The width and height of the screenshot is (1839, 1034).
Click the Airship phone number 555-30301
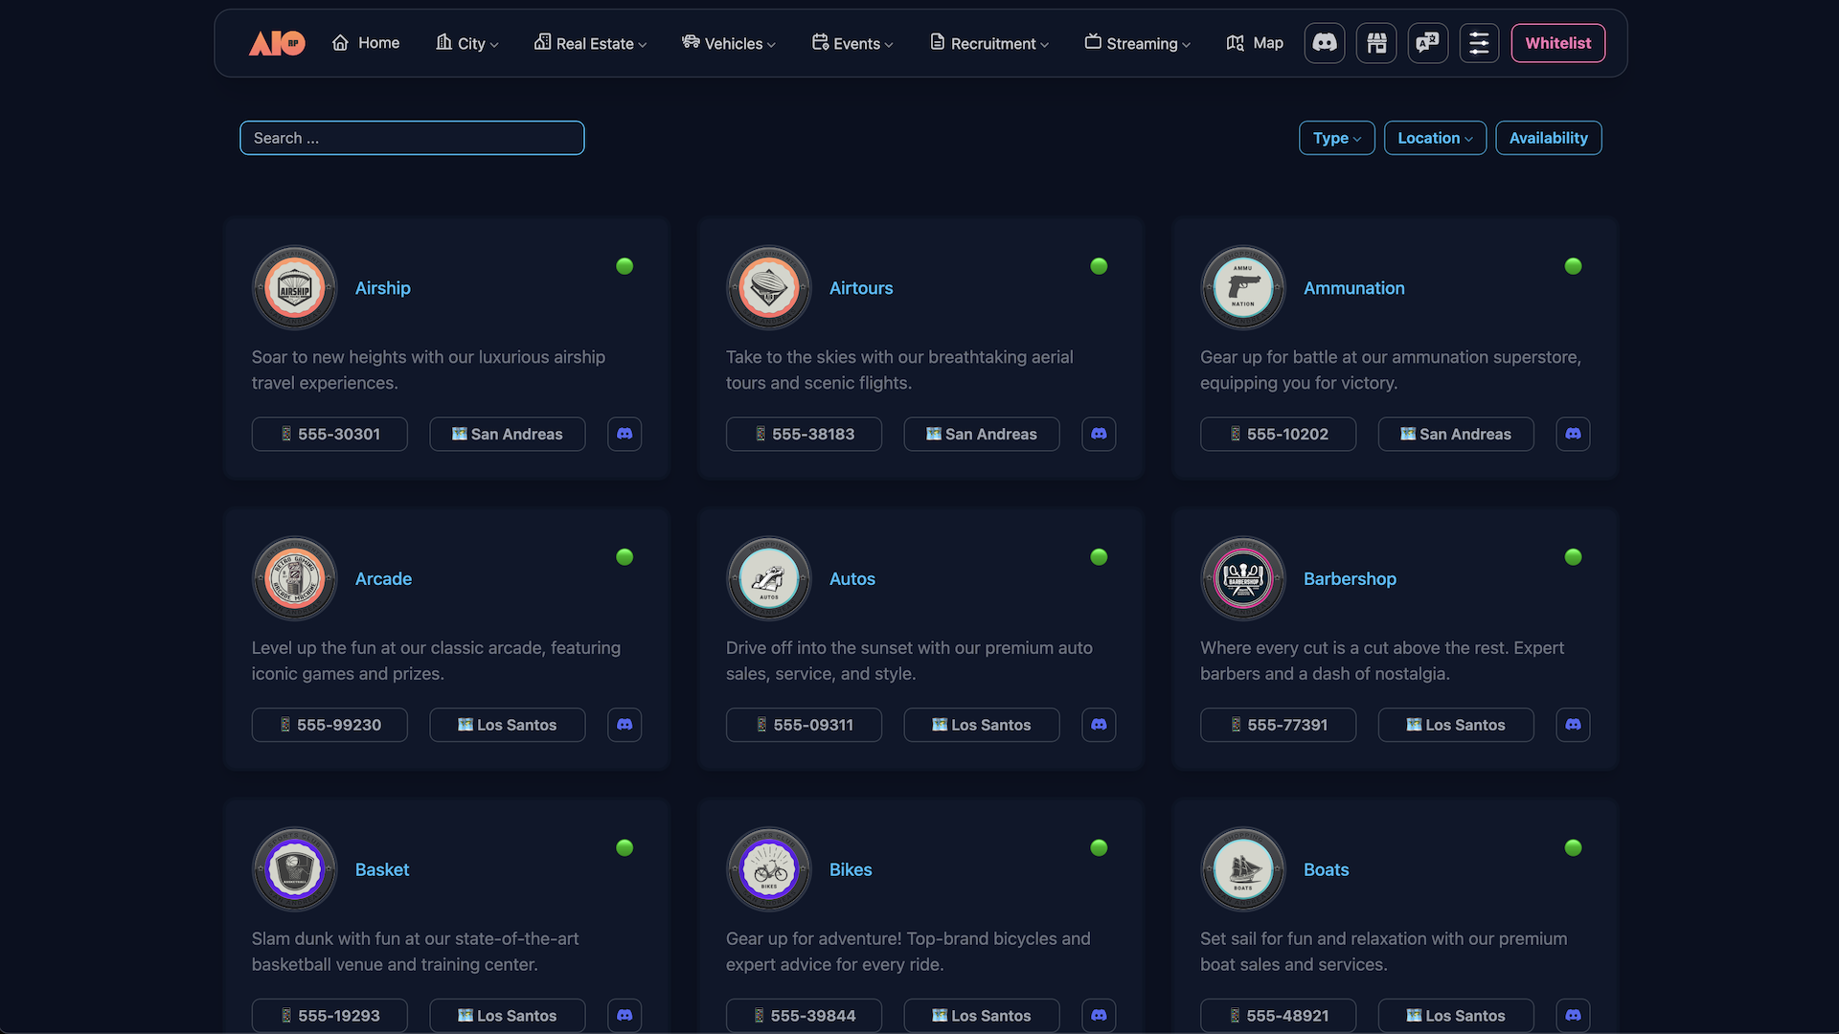(x=329, y=434)
